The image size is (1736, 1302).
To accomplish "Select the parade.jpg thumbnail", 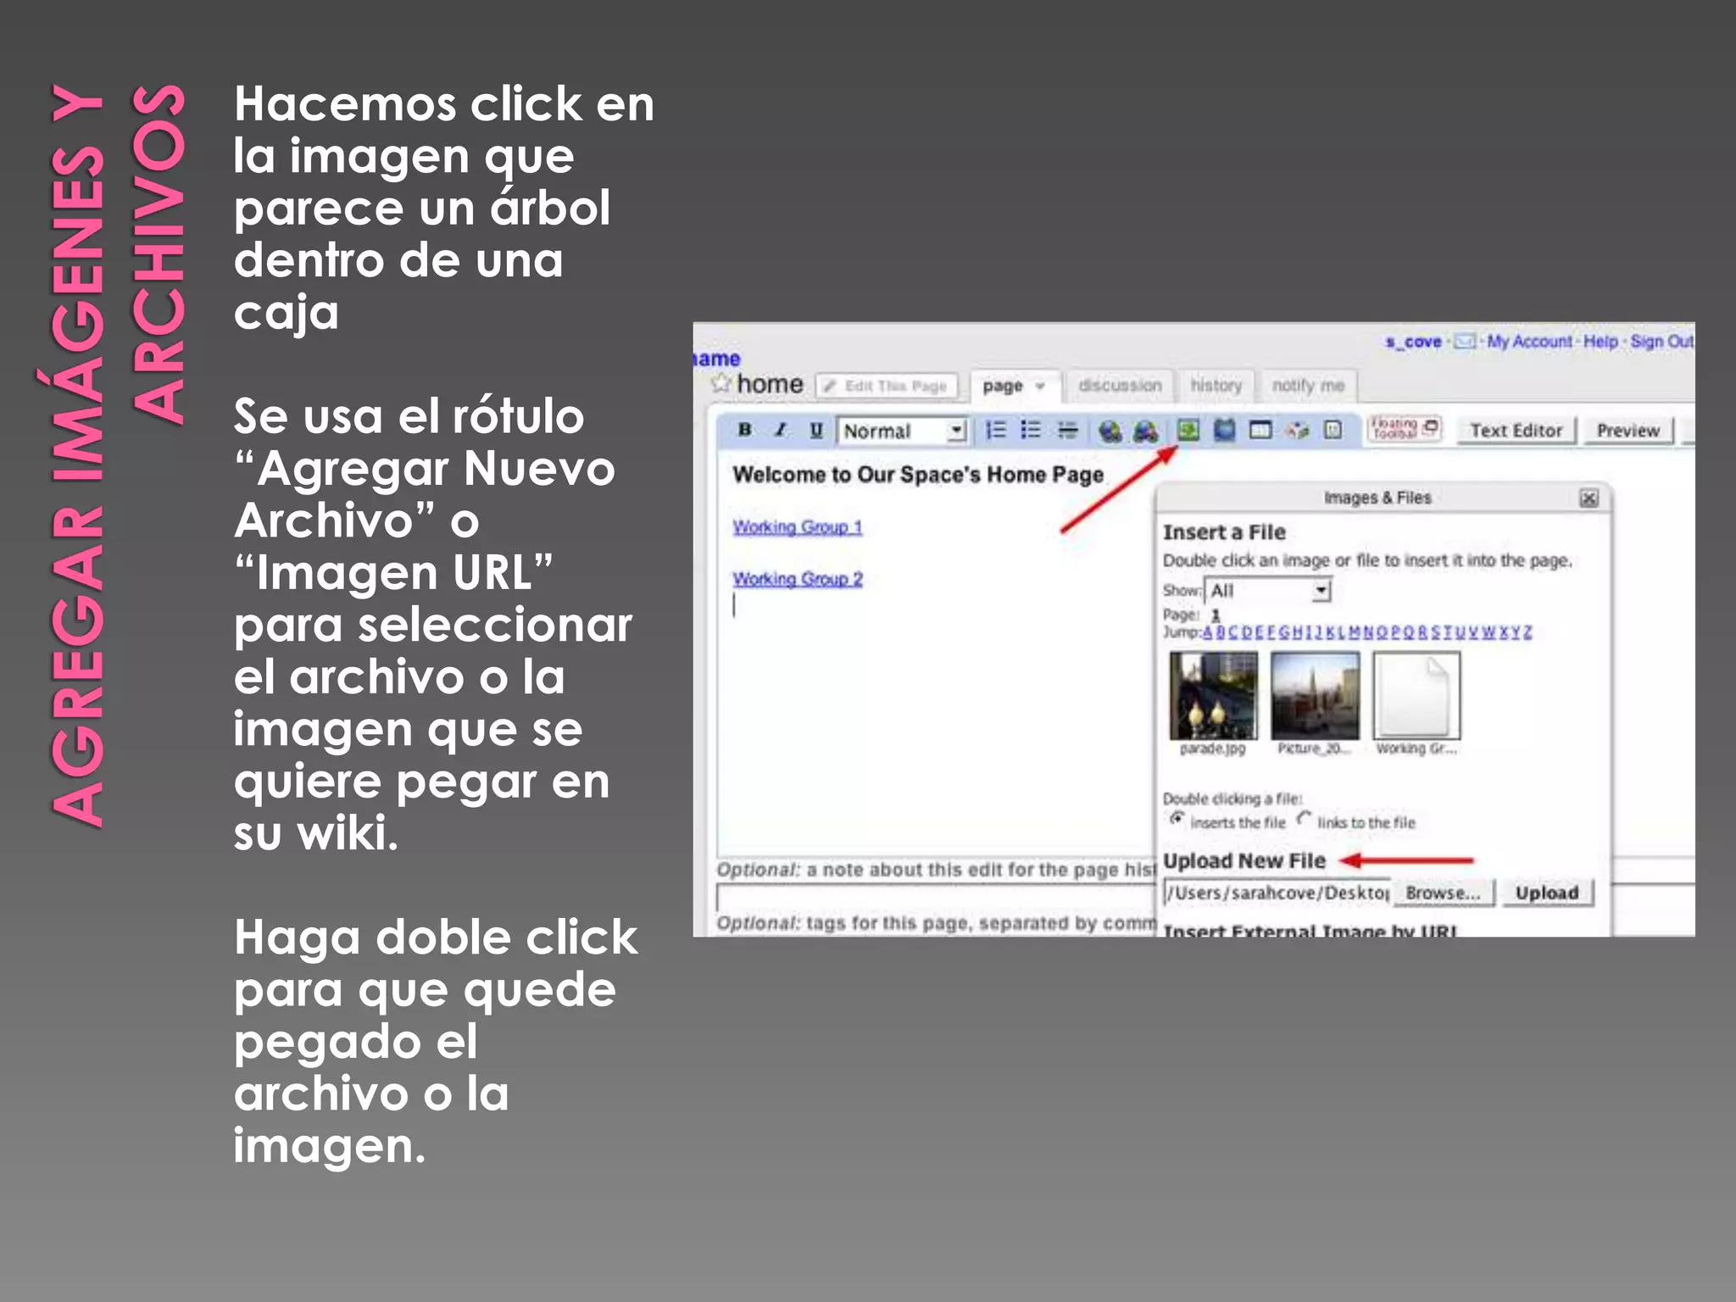I will [x=1213, y=696].
